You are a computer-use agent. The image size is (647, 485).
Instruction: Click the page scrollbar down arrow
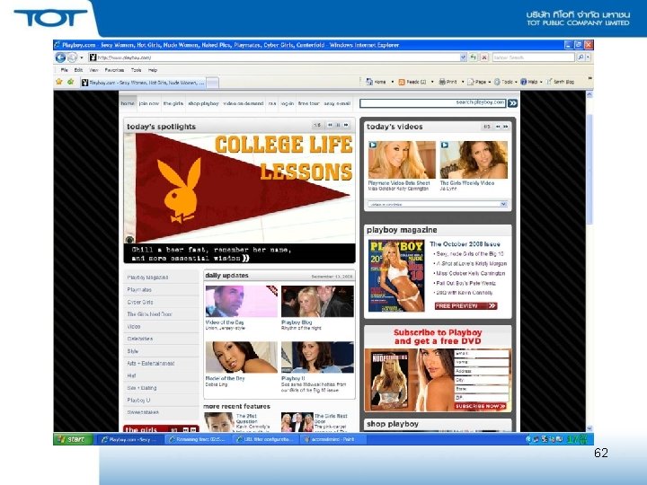[589, 428]
